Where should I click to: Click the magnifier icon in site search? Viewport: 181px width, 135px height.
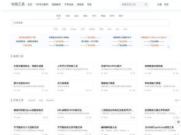click(146, 4)
